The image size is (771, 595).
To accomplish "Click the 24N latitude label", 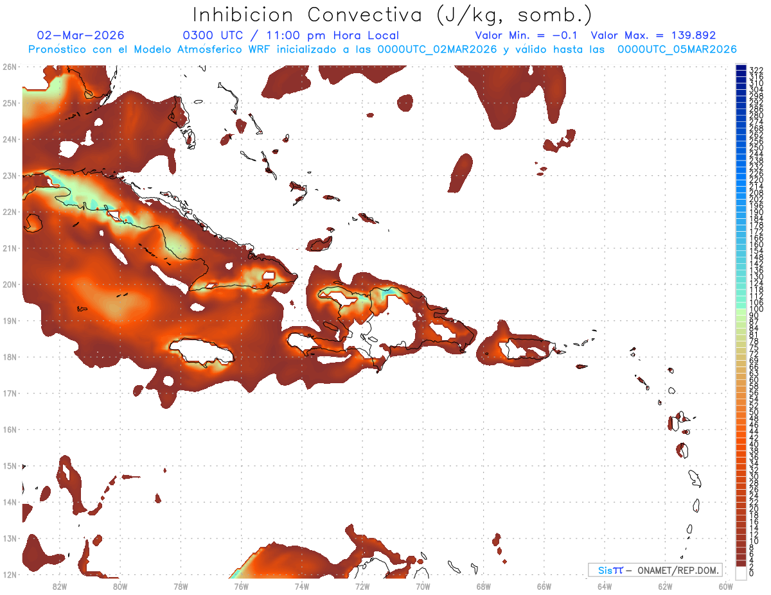I will click(10, 139).
